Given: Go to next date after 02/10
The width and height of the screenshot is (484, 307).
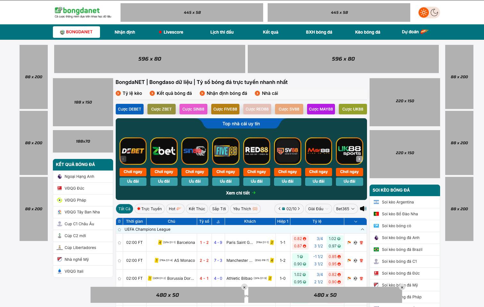Looking at the screenshot, I should (x=299, y=209).
